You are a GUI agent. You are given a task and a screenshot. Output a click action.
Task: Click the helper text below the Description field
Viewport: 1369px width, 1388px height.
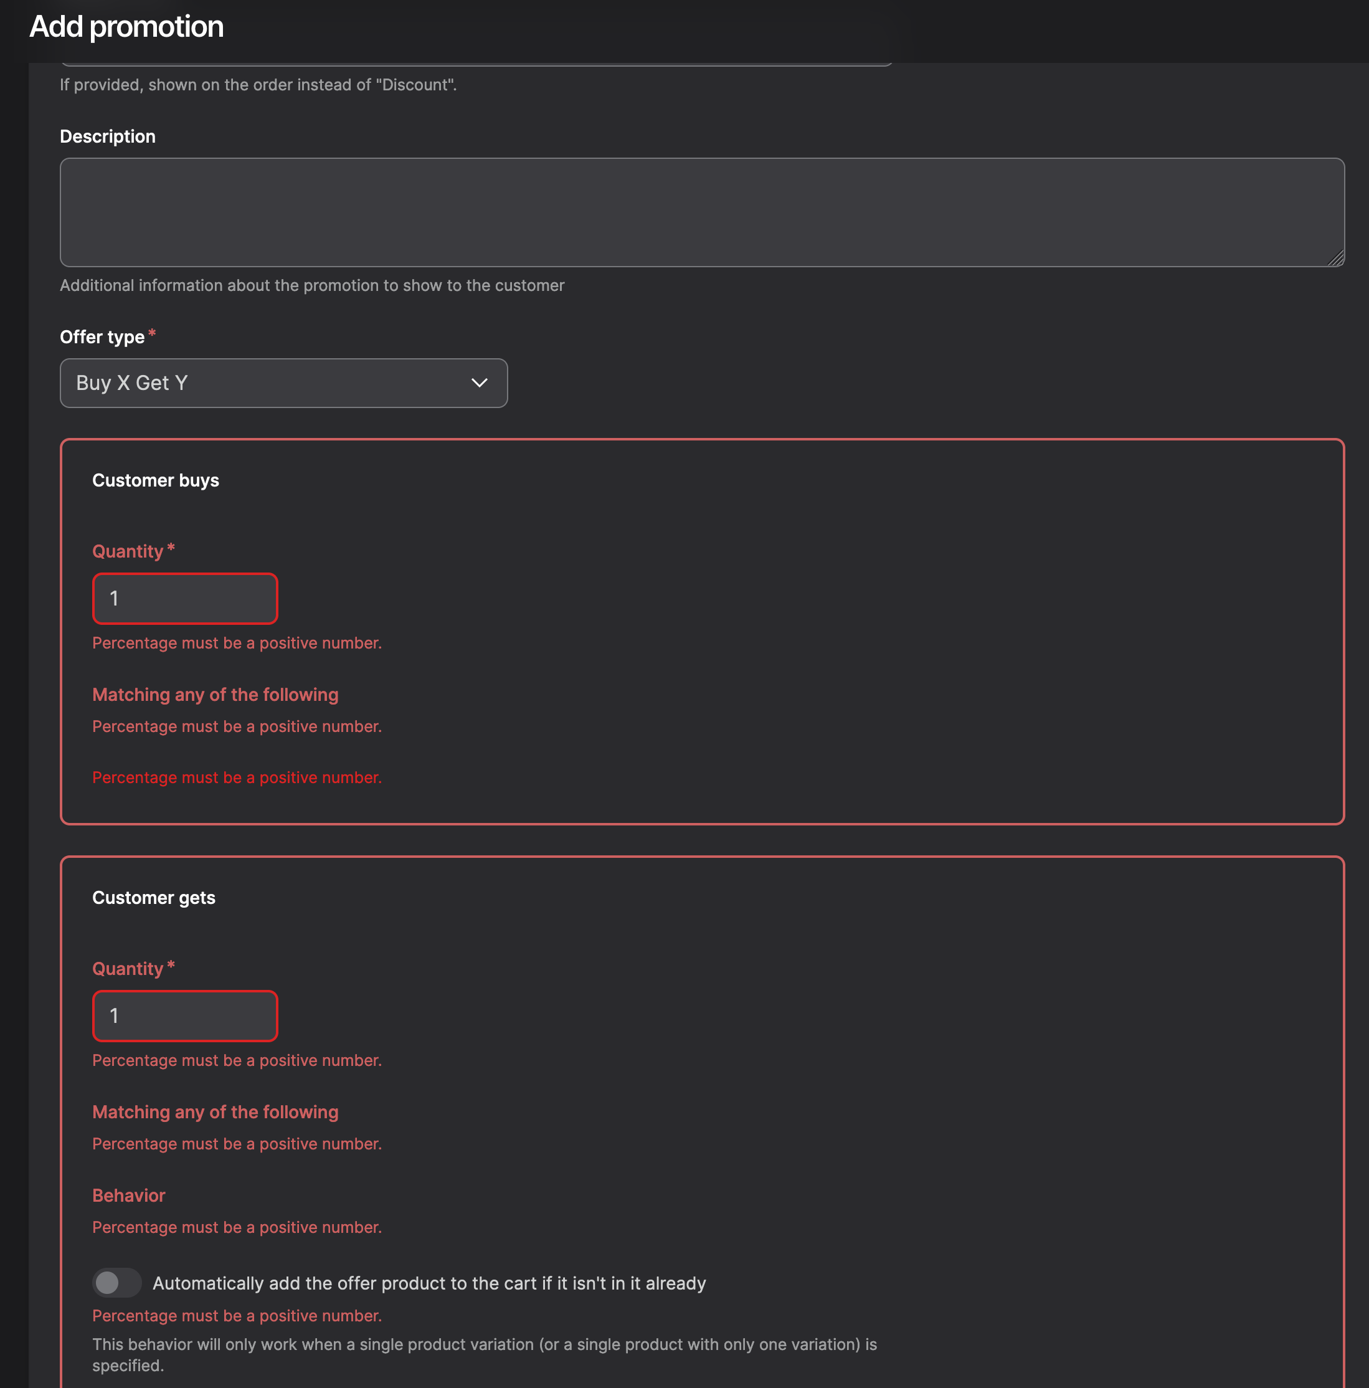[311, 285]
